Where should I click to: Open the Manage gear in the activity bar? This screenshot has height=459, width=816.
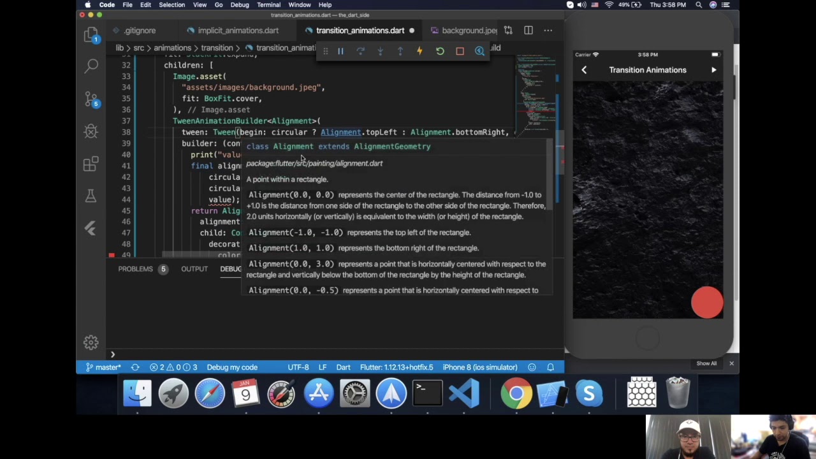coord(91,342)
